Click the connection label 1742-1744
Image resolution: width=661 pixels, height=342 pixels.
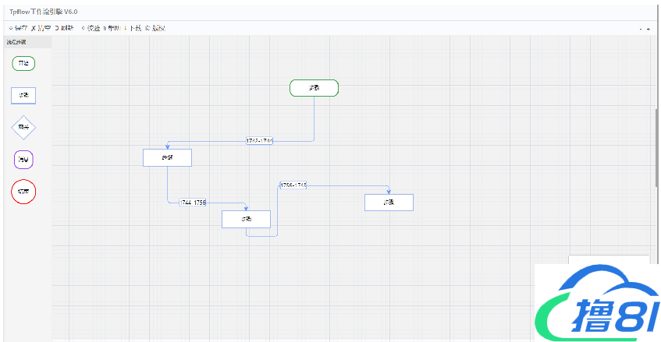click(259, 141)
